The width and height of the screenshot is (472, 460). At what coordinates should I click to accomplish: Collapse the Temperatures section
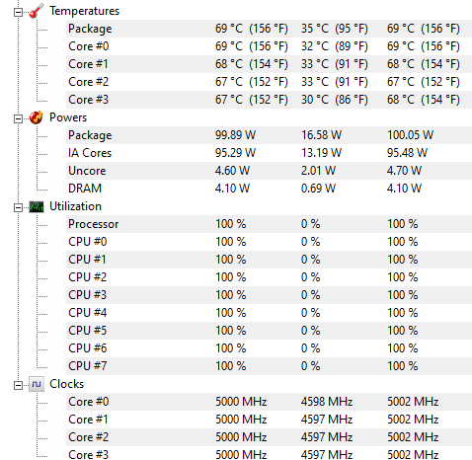(x=18, y=13)
